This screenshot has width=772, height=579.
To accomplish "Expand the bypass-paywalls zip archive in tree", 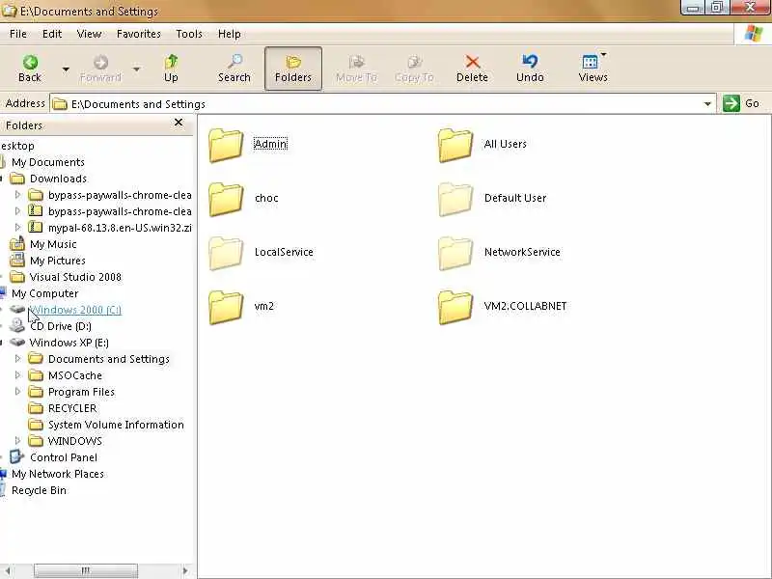I will point(18,211).
